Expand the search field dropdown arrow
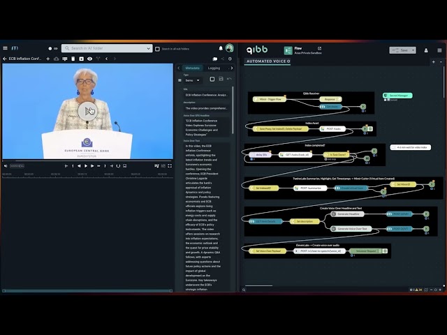 (x=148, y=48)
